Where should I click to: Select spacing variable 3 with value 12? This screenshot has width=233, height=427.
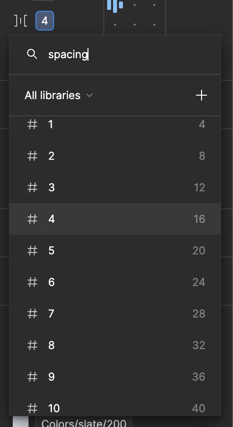[115, 187]
